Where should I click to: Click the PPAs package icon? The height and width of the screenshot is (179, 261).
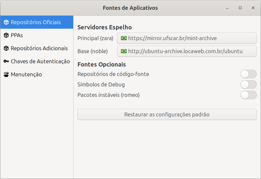[x=6, y=35]
